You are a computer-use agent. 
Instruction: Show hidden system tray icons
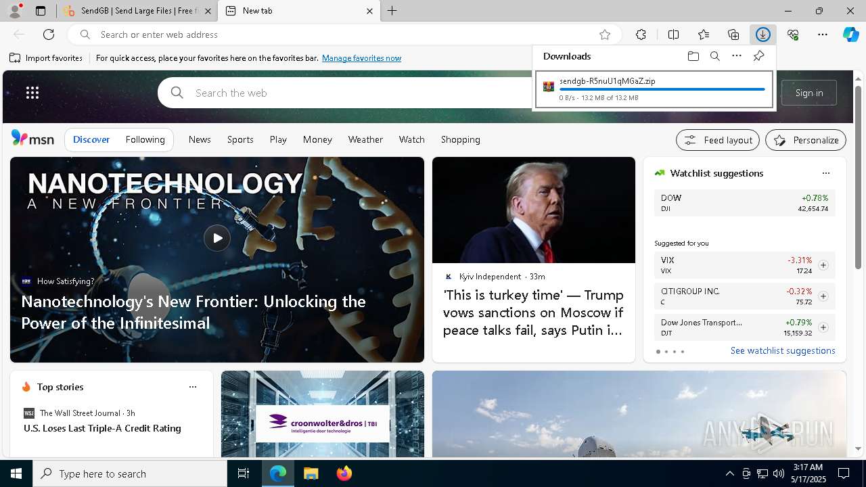point(729,473)
